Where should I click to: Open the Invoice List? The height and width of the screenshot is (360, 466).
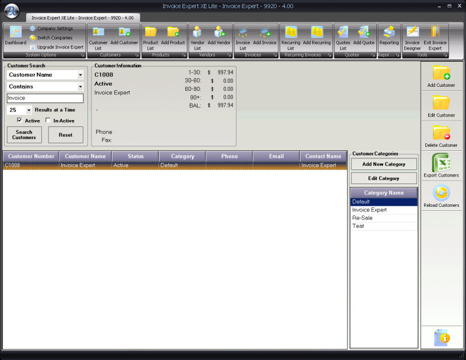243,38
